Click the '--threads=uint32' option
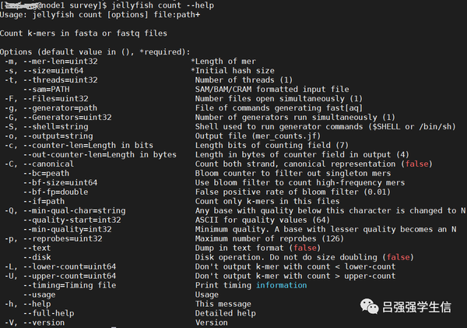 (x=61, y=79)
